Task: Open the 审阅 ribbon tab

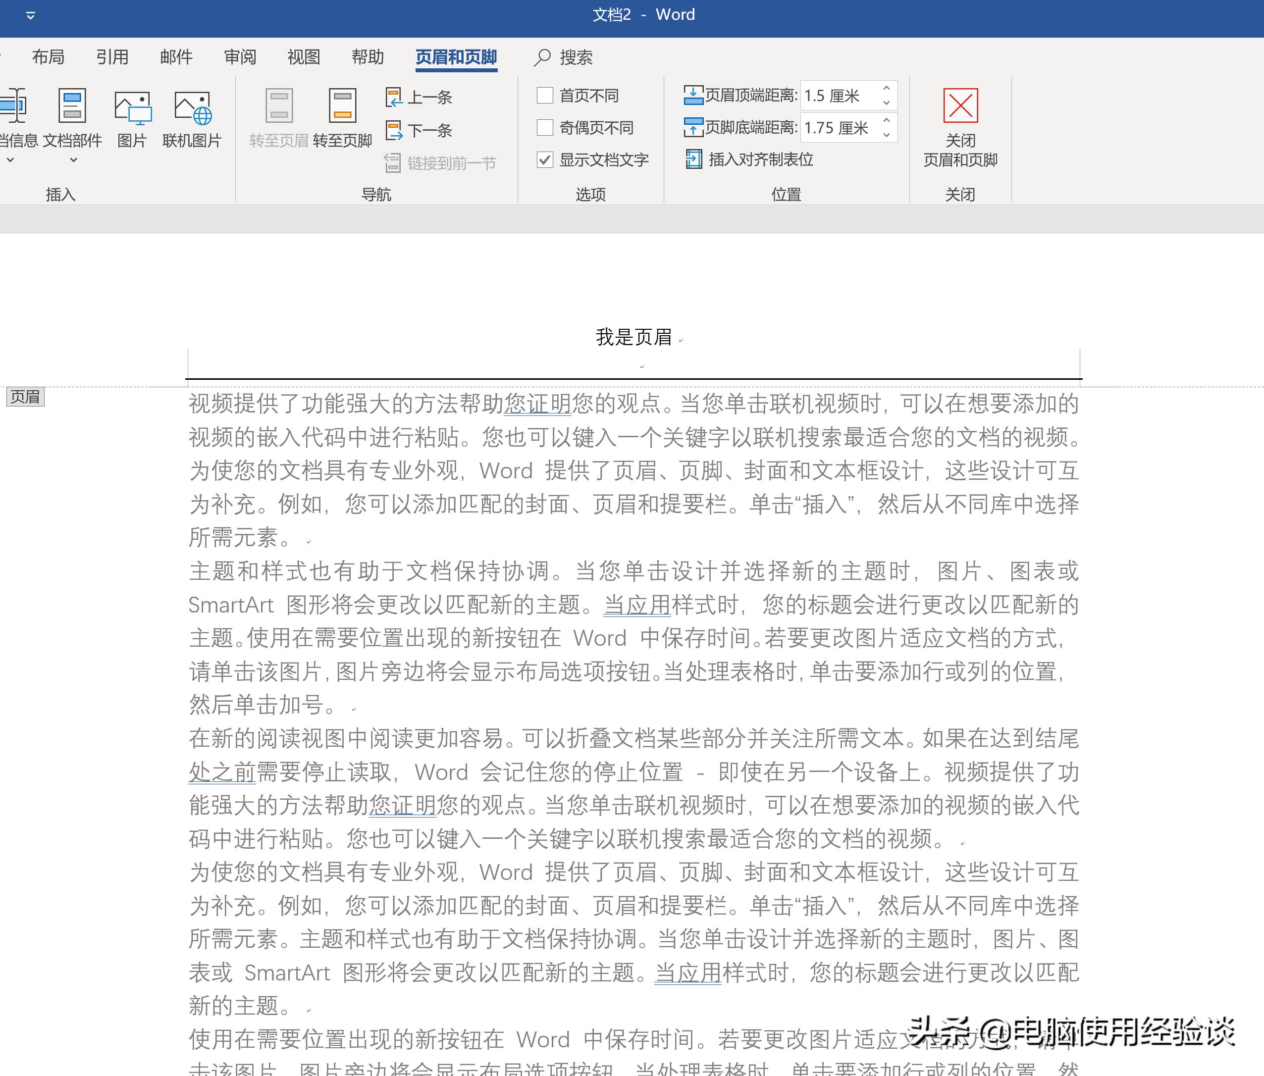Action: point(239,57)
